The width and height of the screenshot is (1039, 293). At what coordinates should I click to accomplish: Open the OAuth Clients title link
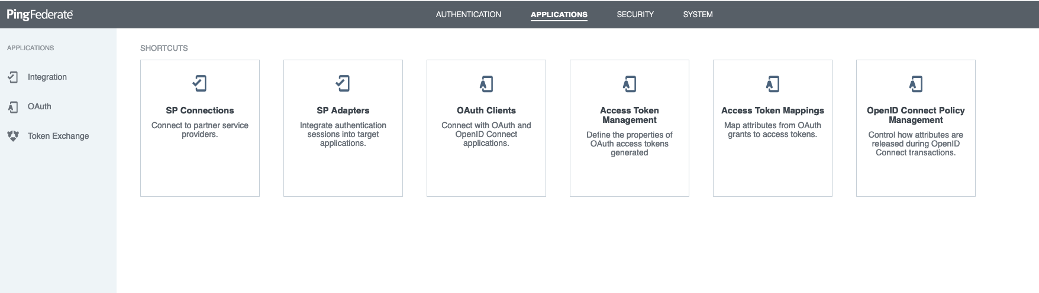(x=486, y=110)
